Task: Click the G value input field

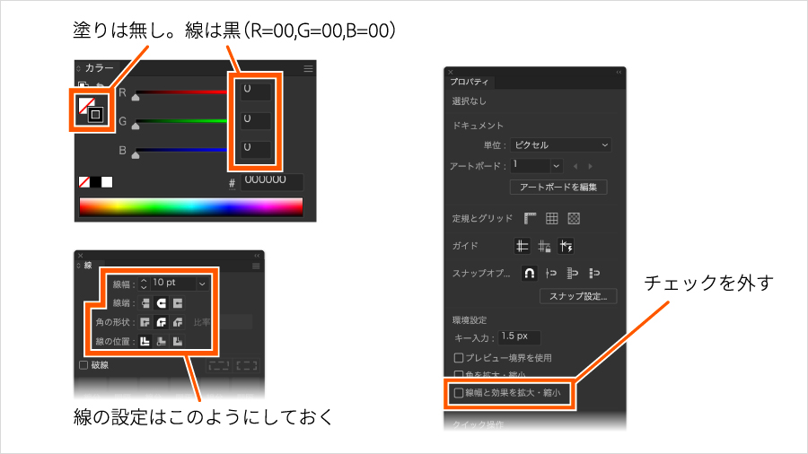Action: point(256,120)
